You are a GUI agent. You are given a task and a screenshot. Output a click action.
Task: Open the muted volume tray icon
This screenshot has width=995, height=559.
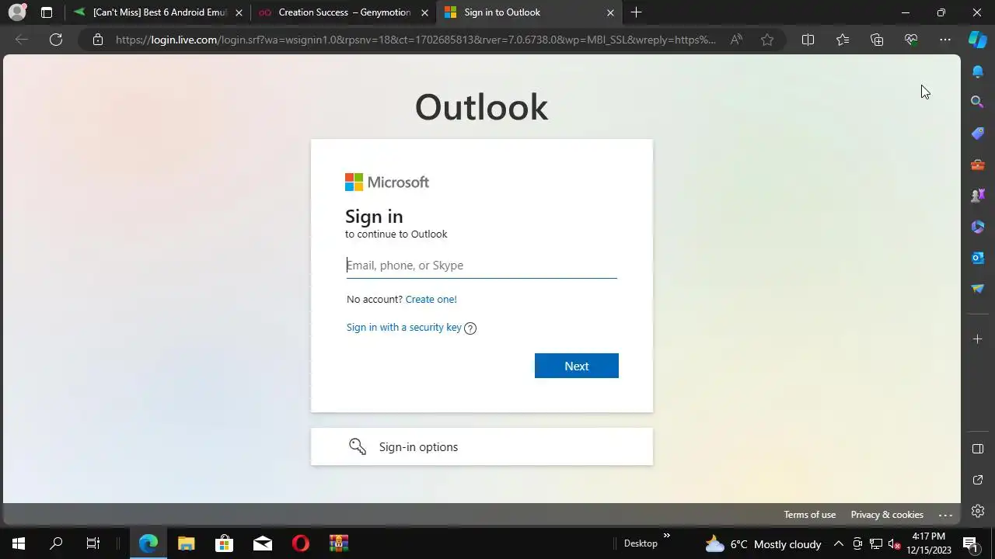click(894, 543)
